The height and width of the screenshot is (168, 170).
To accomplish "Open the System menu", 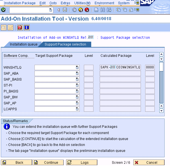I will coord(124,3).
